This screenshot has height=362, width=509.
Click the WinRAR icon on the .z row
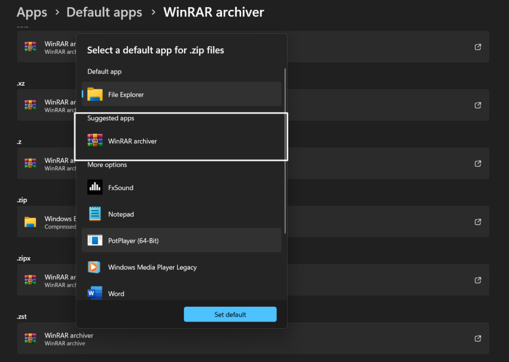[x=31, y=163]
